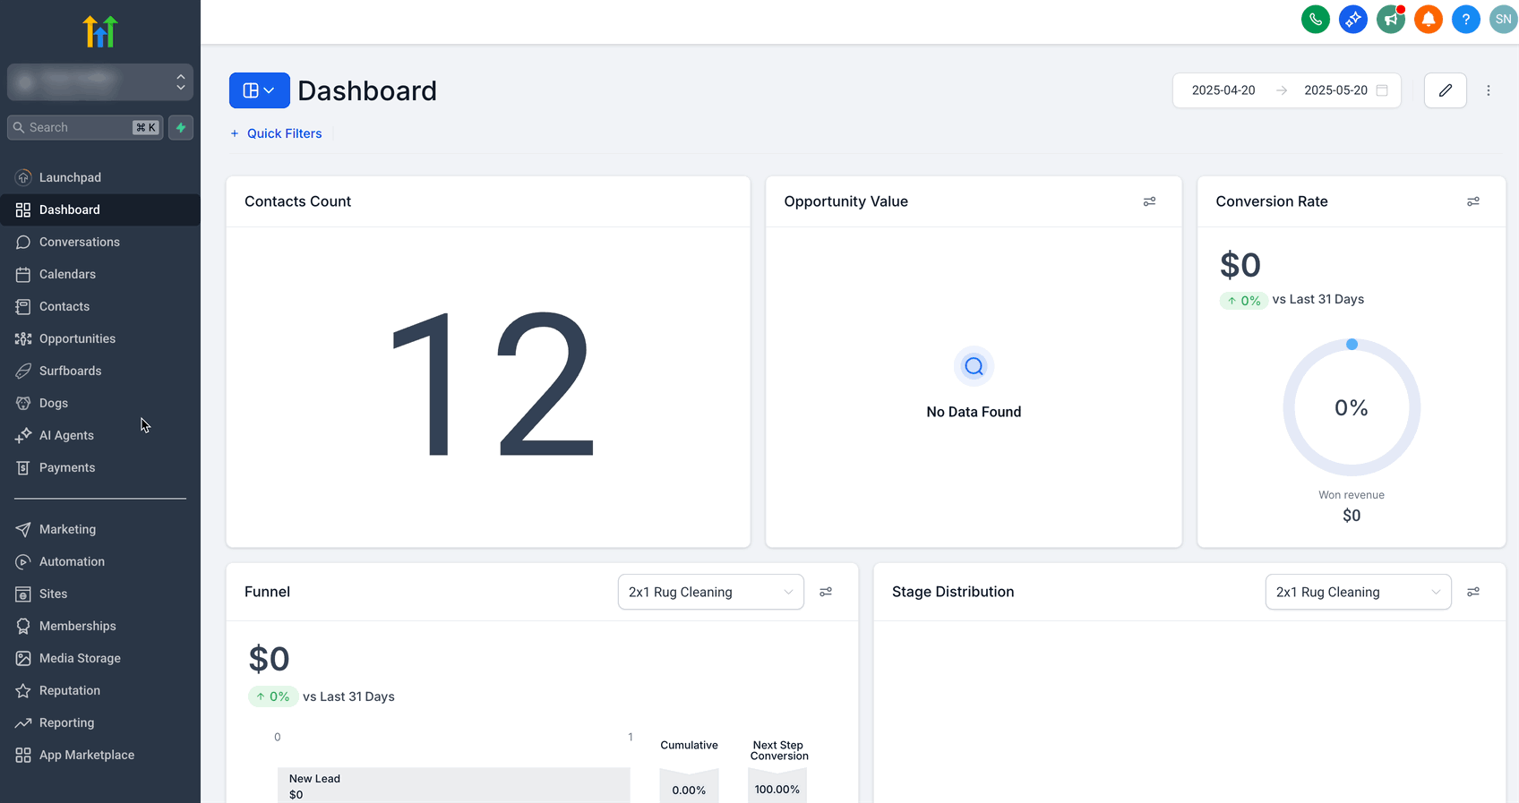The width and height of the screenshot is (1519, 803).
Task: Open the megaphone announcements icon
Action: pos(1390,19)
